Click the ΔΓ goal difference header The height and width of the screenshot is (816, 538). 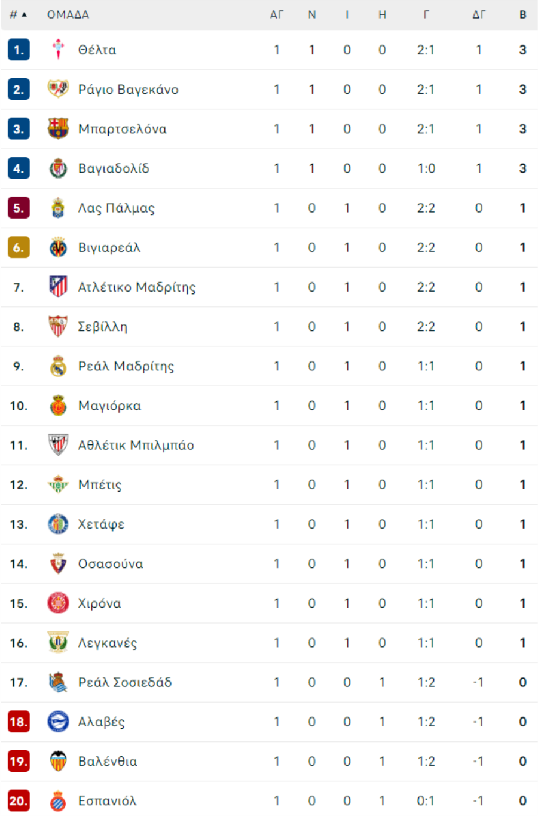(x=479, y=14)
